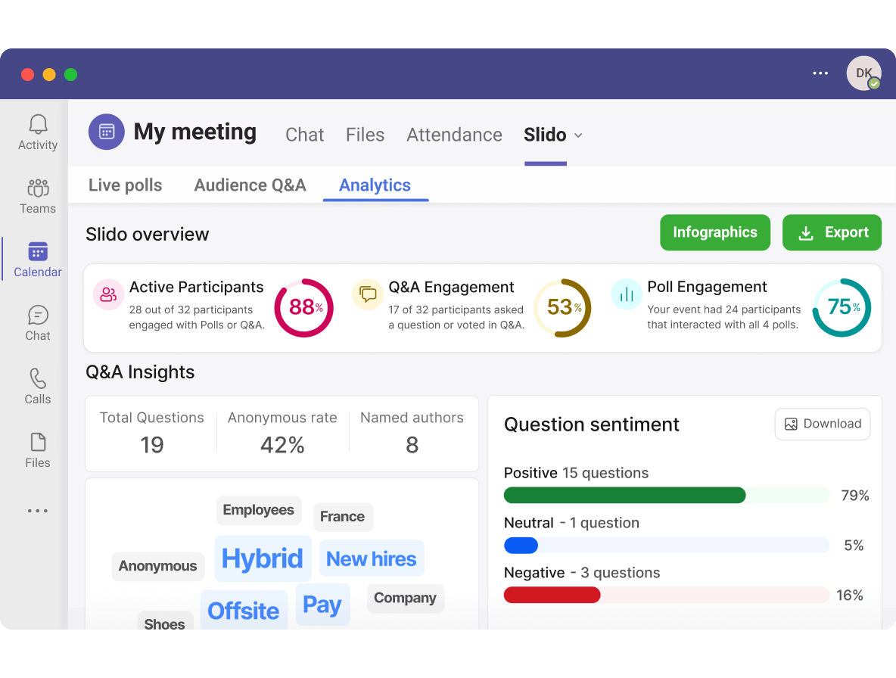The image size is (896, 678).
Task: Select the Analytics tab
Action: pos(375,185)
